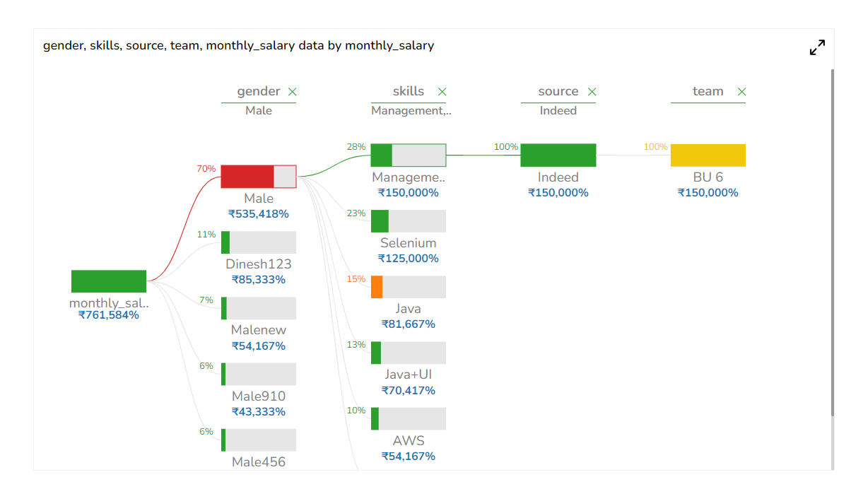Image resolution: width=863 pixels, height=501 pixels.
Task: Click the Indeed source node bar
Action: tap(558, 155)
